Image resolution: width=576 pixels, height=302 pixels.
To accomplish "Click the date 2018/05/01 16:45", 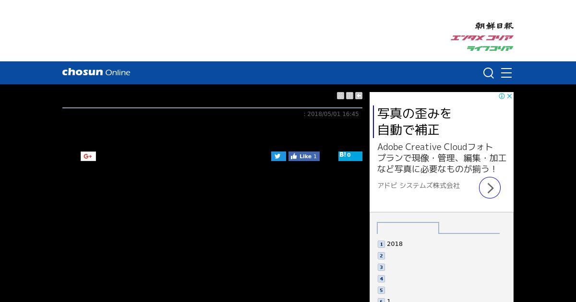I will click(333, 114).
